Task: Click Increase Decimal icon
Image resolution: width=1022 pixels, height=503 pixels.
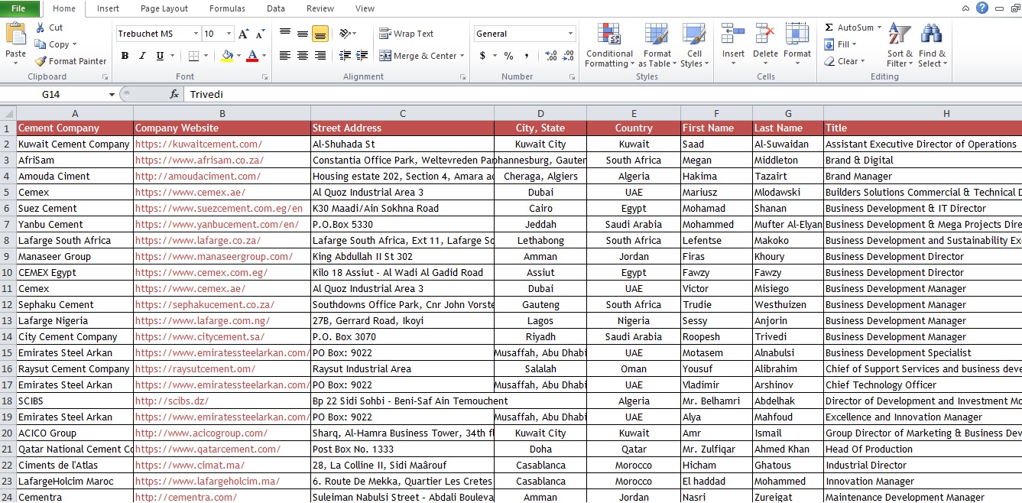Action: pos(550,56)
